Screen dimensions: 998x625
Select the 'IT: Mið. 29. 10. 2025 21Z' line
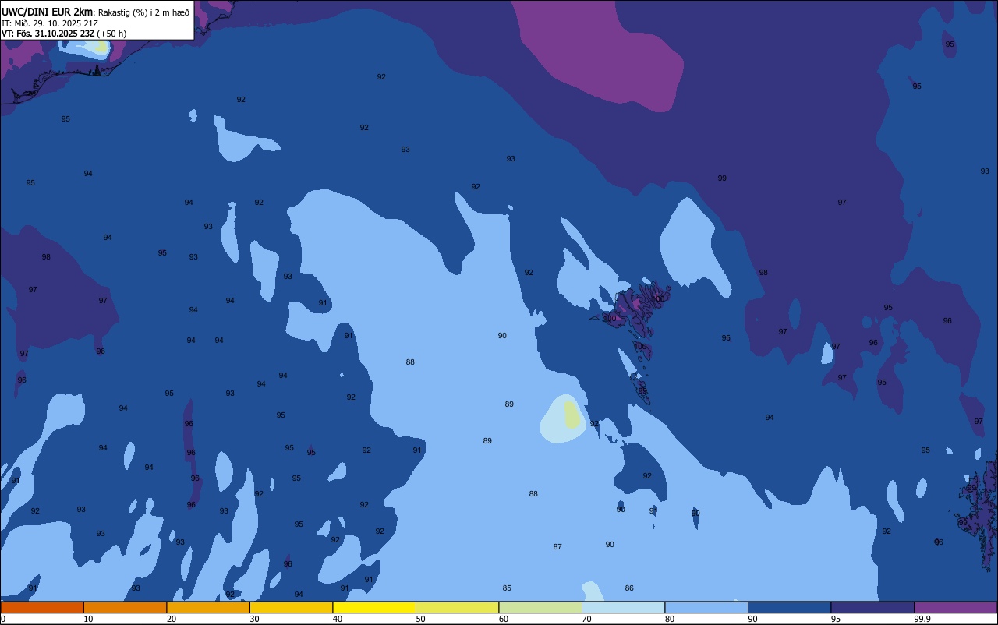50,23
